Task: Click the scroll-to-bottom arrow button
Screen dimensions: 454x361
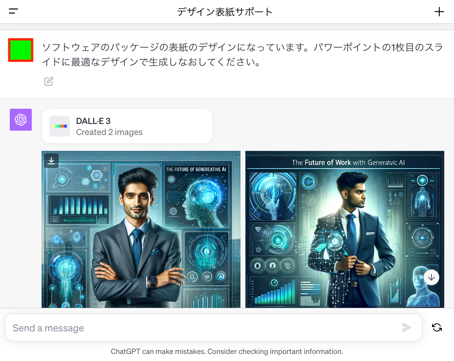Action: point(431,277)
